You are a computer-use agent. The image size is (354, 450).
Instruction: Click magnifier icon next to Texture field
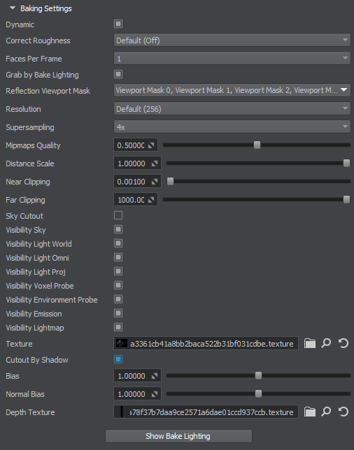click(326, 343)
